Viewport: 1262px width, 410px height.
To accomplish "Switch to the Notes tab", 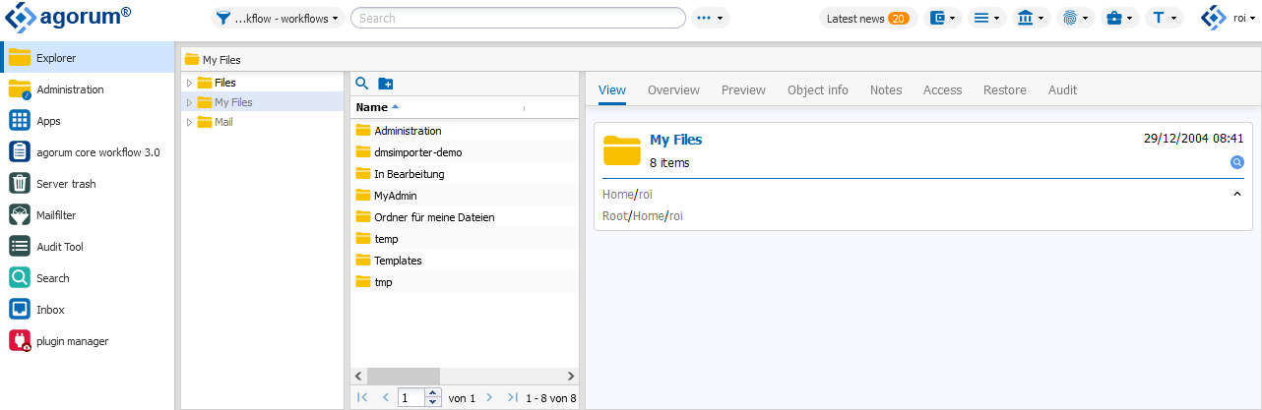I will coord(886,89).
